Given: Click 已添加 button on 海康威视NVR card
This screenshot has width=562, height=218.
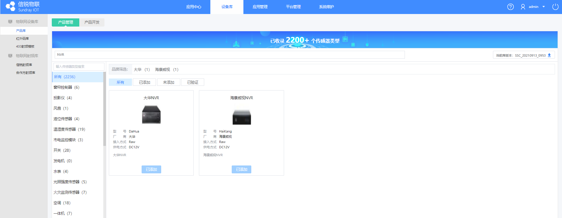Looking at the screenshot, I should coord(241,169).
